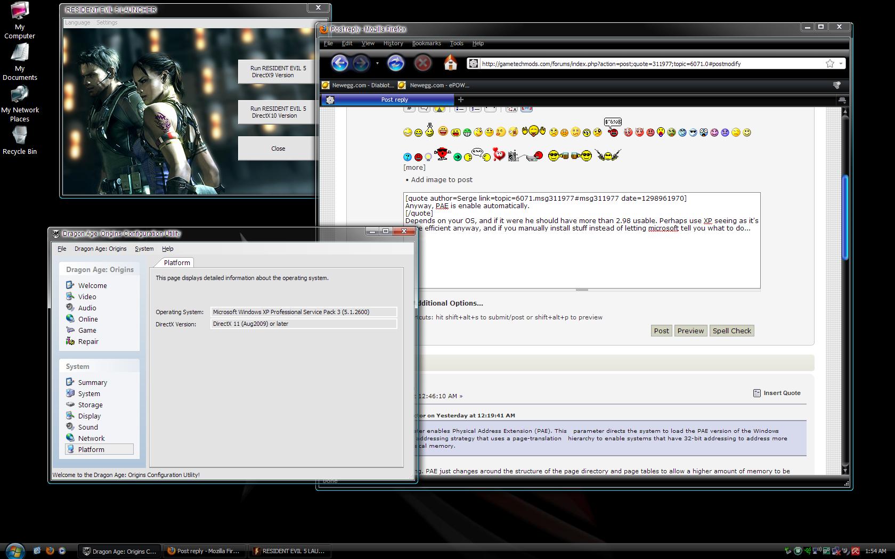
Task: Select the Post reply browser tab
Action: coord(388,100)
